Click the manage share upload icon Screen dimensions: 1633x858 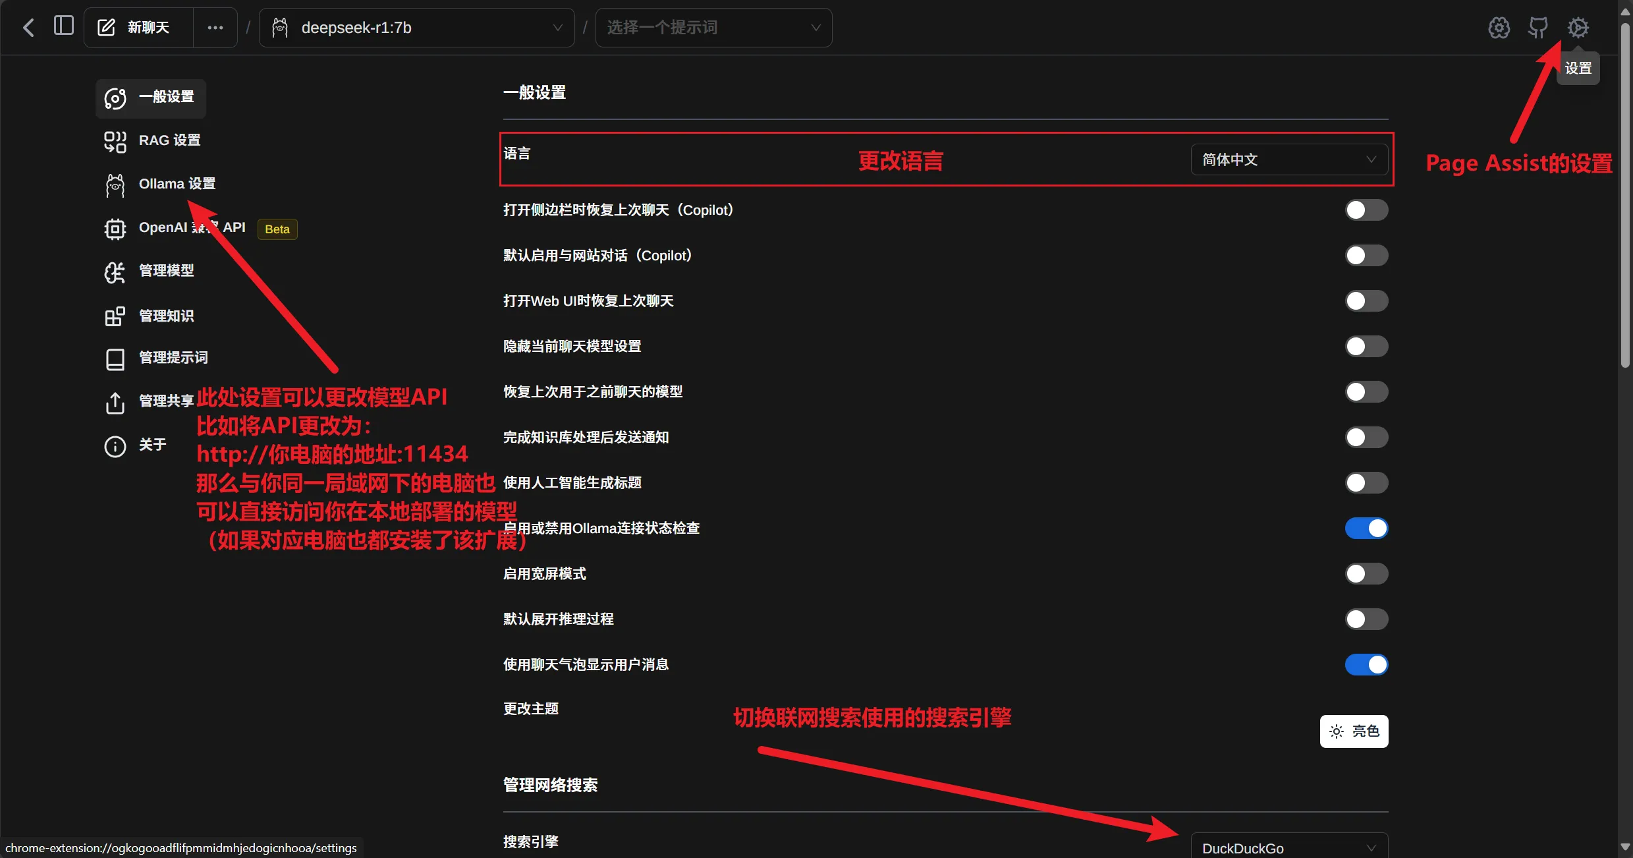115,403
